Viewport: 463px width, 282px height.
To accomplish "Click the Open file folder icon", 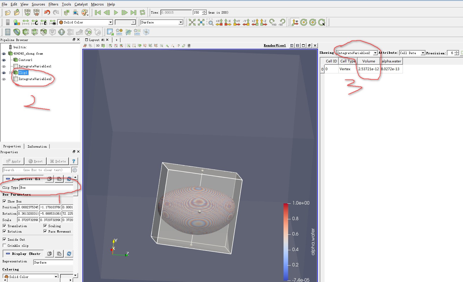I will (x=8, y=12).
